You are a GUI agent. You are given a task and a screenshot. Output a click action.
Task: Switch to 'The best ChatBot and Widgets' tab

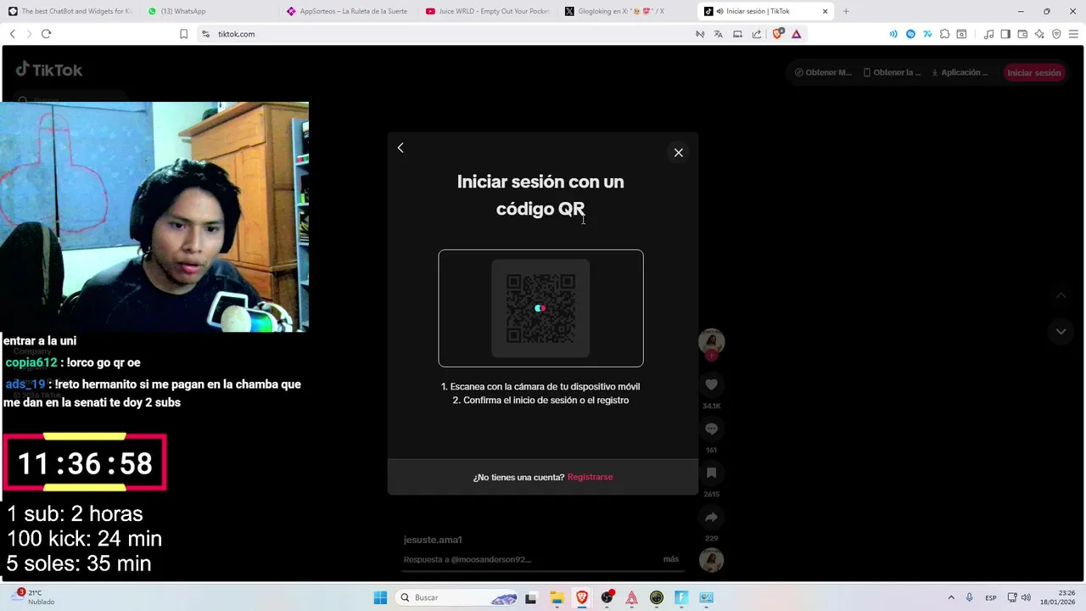pos(70,11)
